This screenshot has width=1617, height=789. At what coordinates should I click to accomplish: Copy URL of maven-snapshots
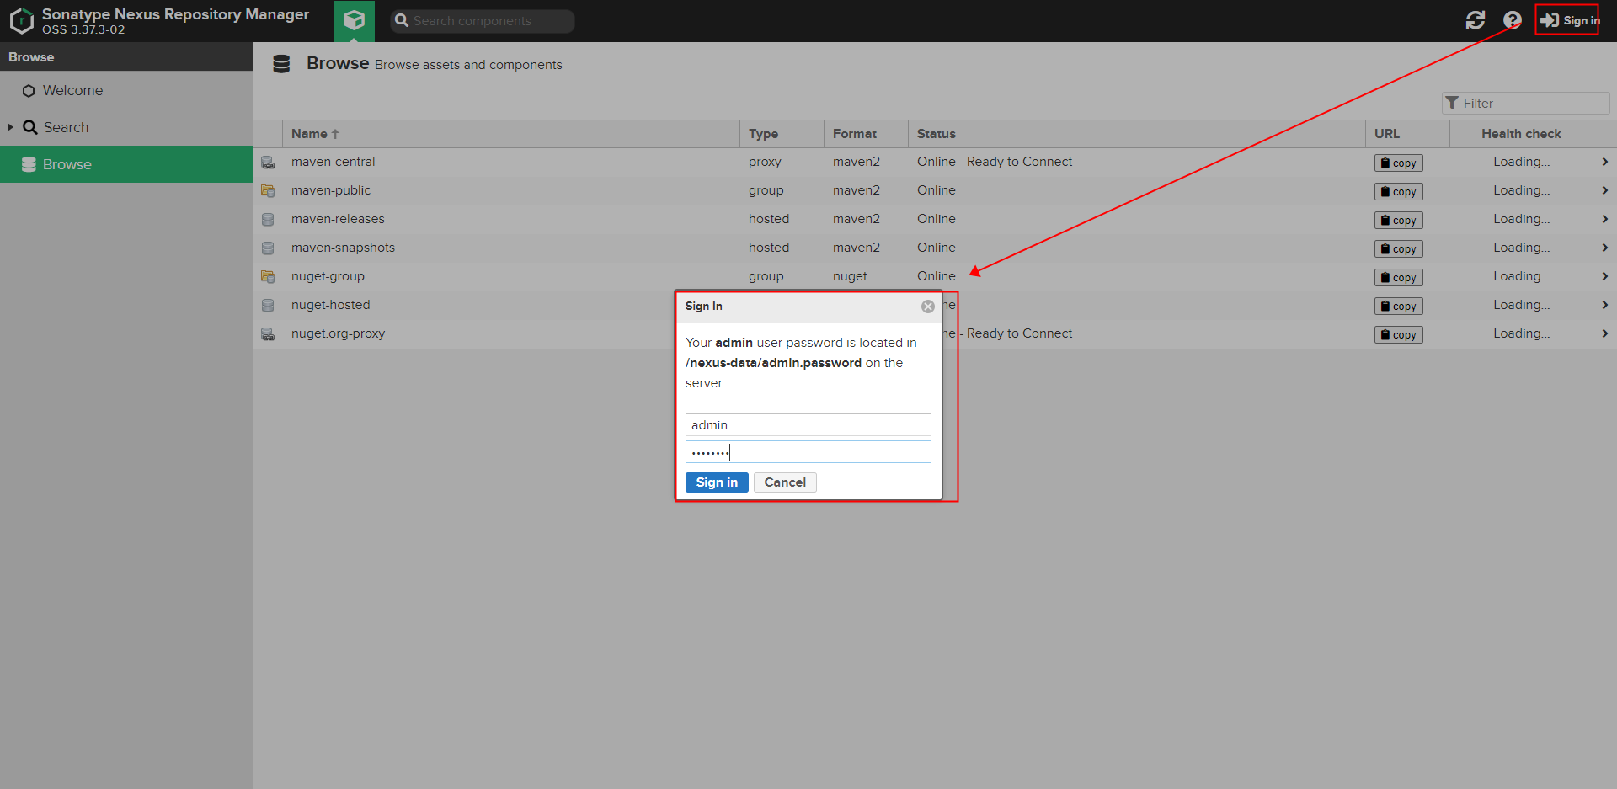tap(1399, 249)
